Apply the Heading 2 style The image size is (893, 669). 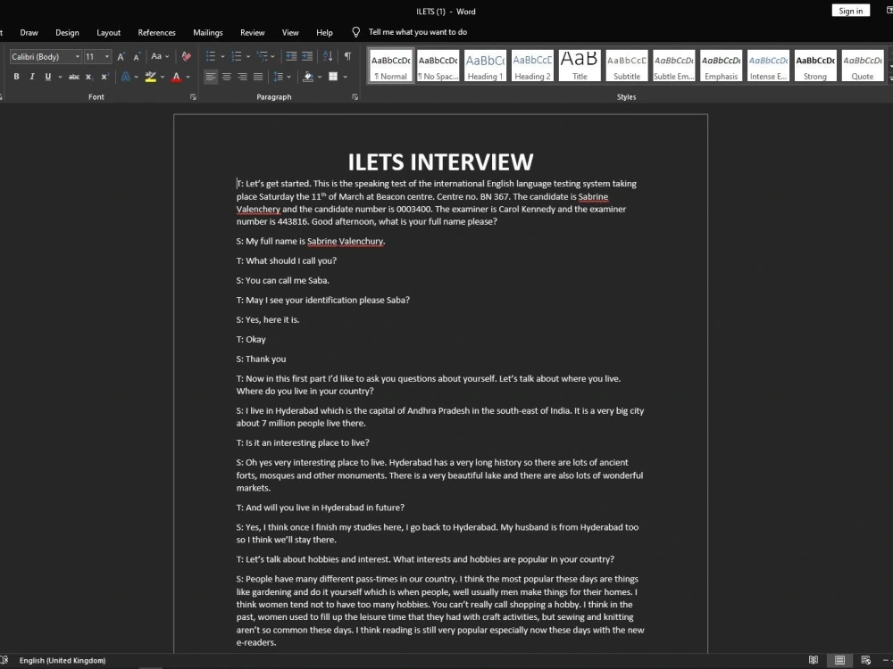click(x=532, y=66)
